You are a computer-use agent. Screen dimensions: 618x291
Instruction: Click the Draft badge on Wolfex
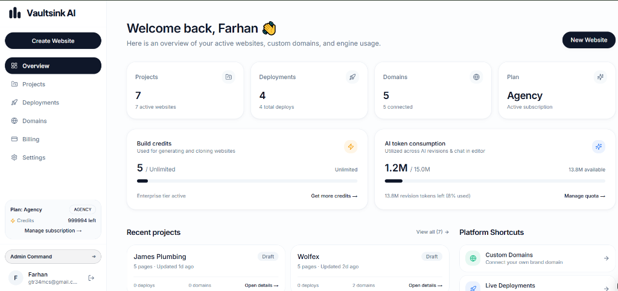[x=432, y=257]
